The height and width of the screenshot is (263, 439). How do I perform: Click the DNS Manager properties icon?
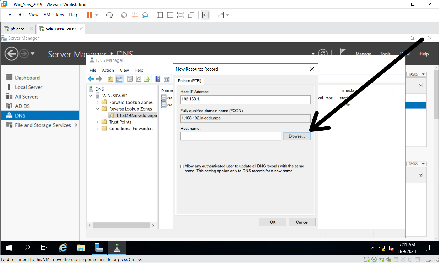click(x=130, y=79)
